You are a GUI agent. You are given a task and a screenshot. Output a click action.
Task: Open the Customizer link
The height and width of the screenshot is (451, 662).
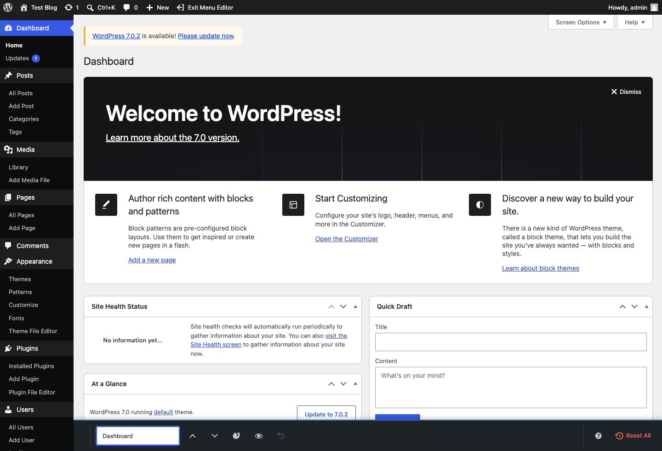(347, 239)
